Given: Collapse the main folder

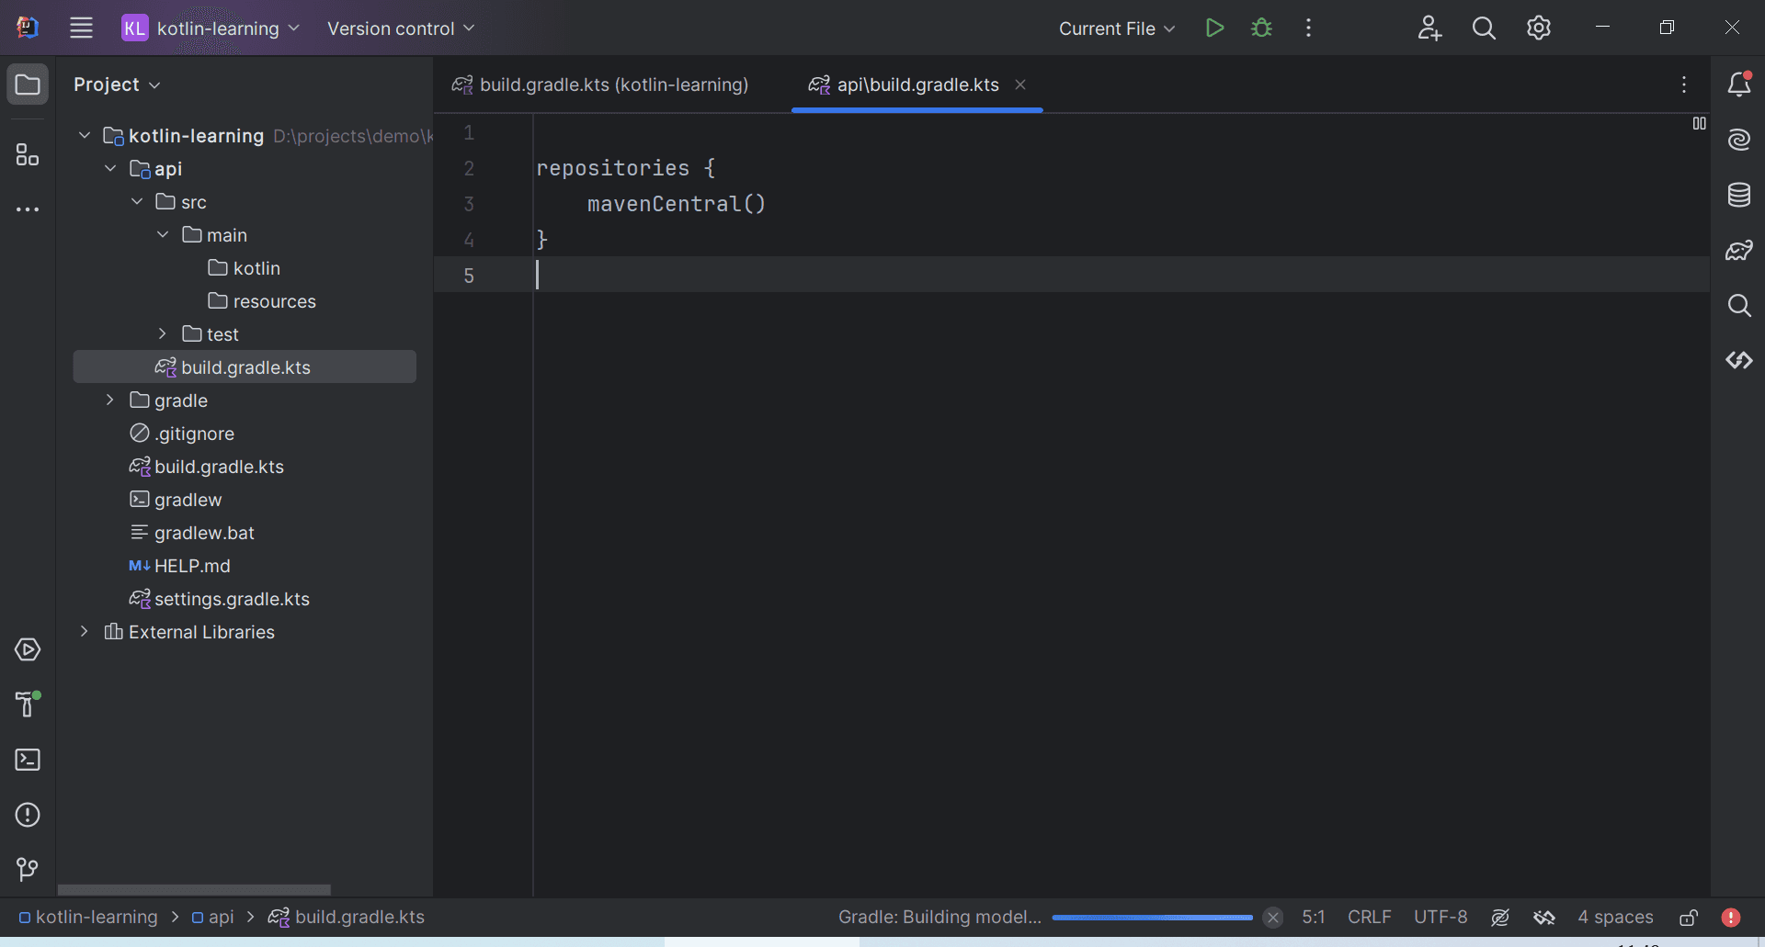Looking at the screenshot, I should 163,235.
